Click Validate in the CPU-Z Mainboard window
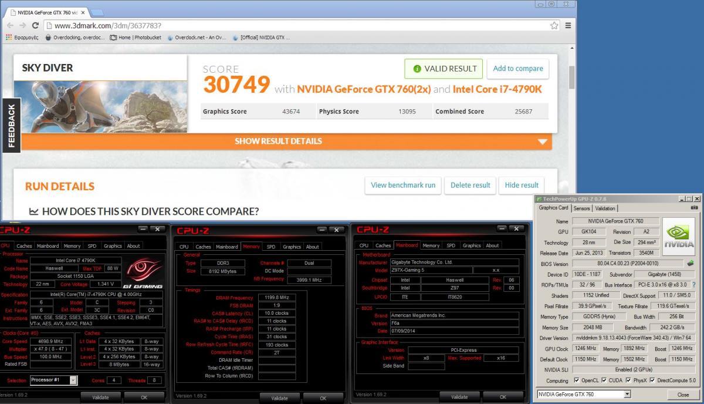The width and height of the screenshot is (704, 404). (459, 397)
